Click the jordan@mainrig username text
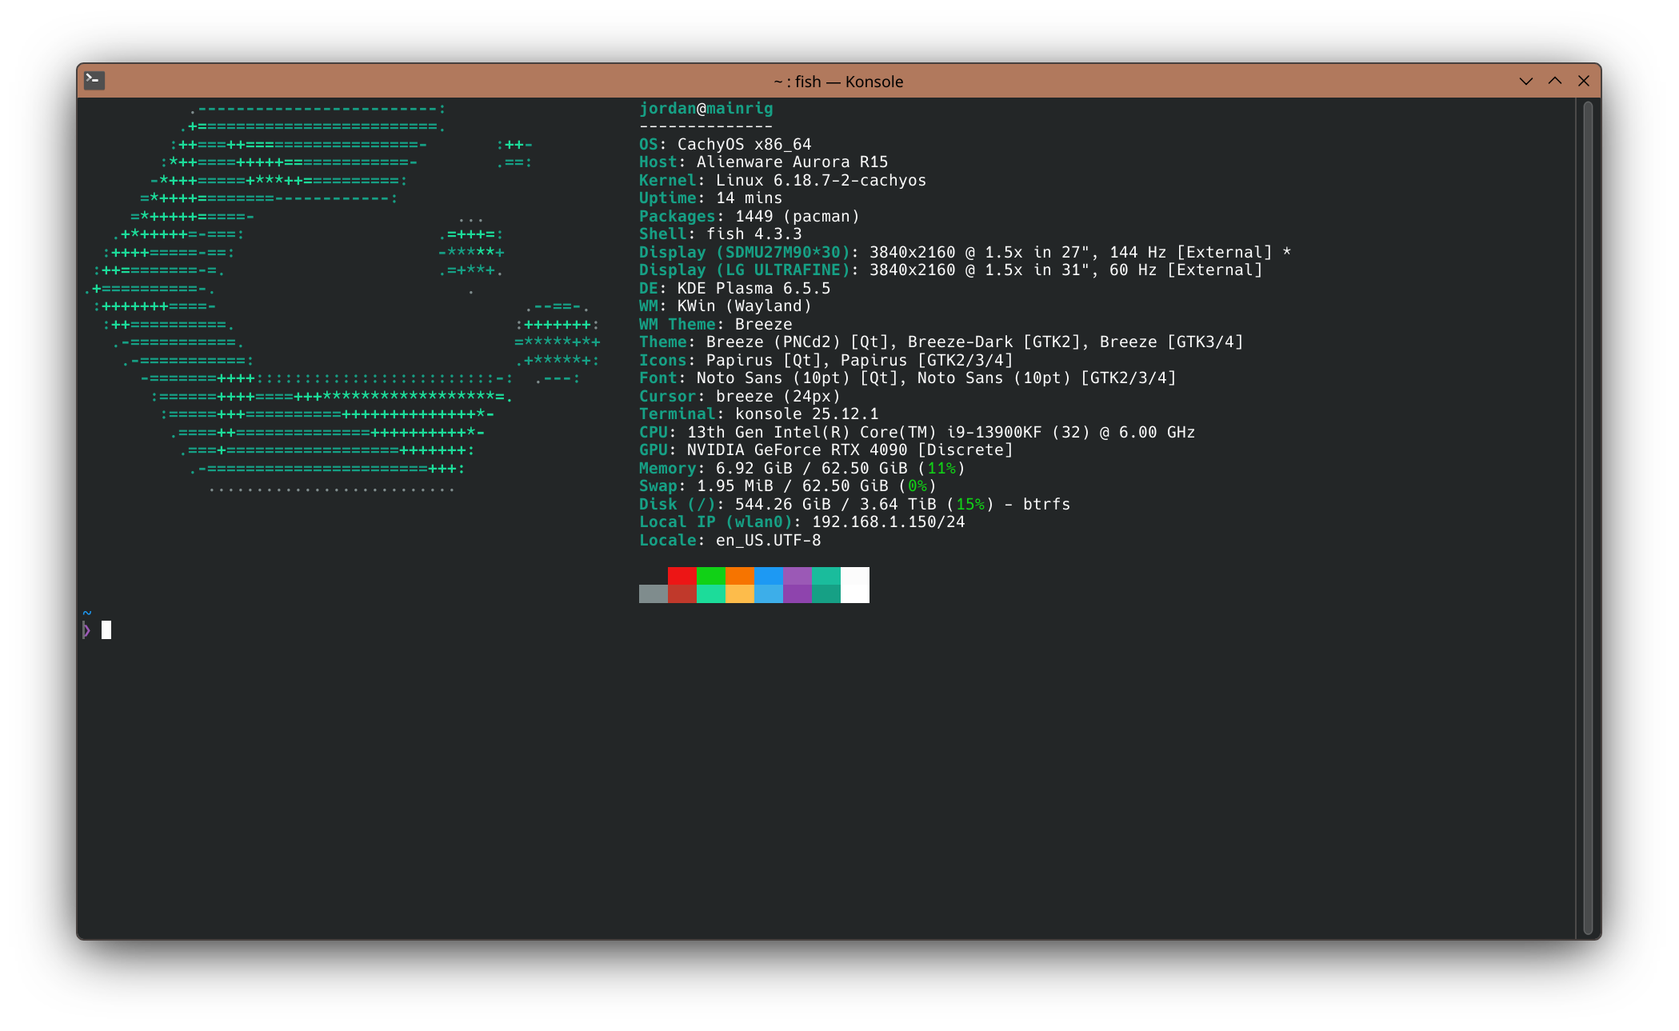Screen dimensions: 1679x1031 click(706, 108)
